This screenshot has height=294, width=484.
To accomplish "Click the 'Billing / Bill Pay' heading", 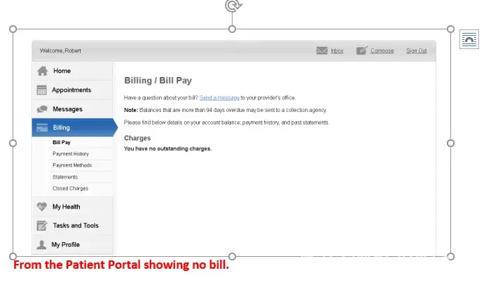I will 158,80.
